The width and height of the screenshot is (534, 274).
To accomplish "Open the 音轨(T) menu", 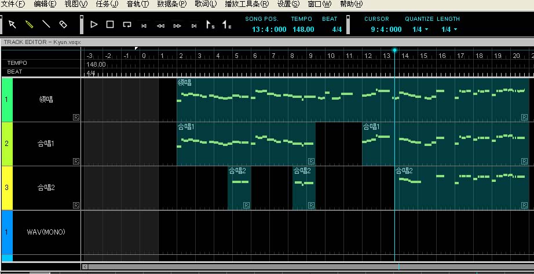I will (138, 4).
